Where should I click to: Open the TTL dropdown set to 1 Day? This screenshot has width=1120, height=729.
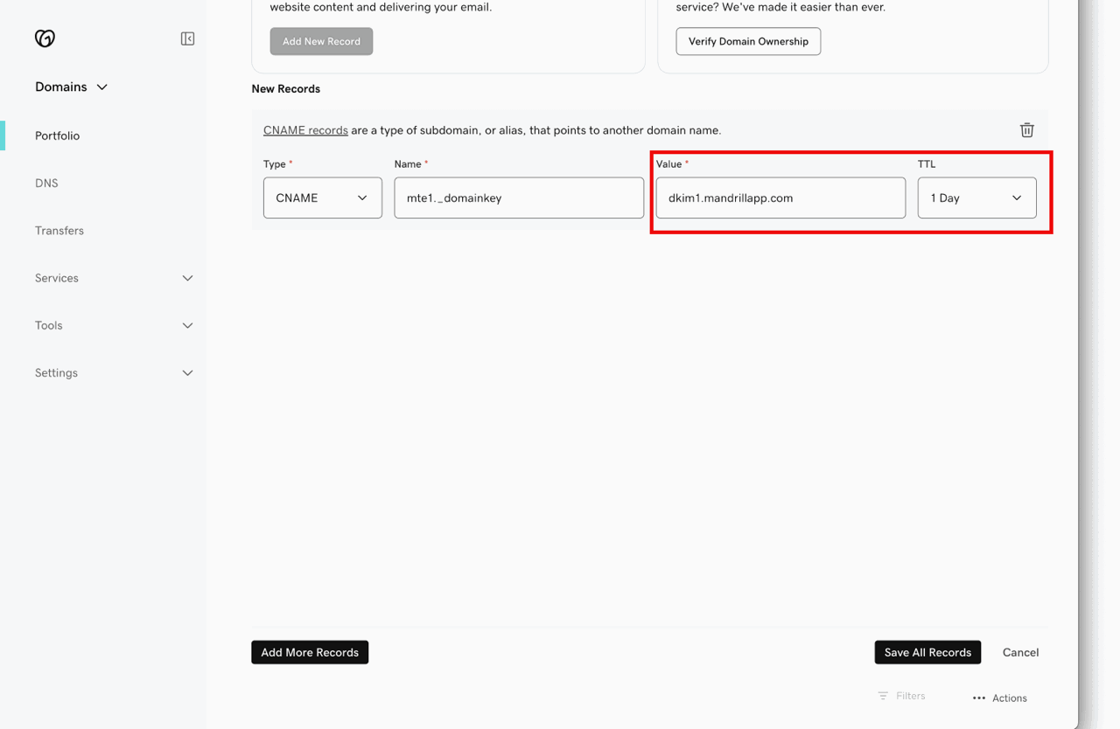coord(976,198)
